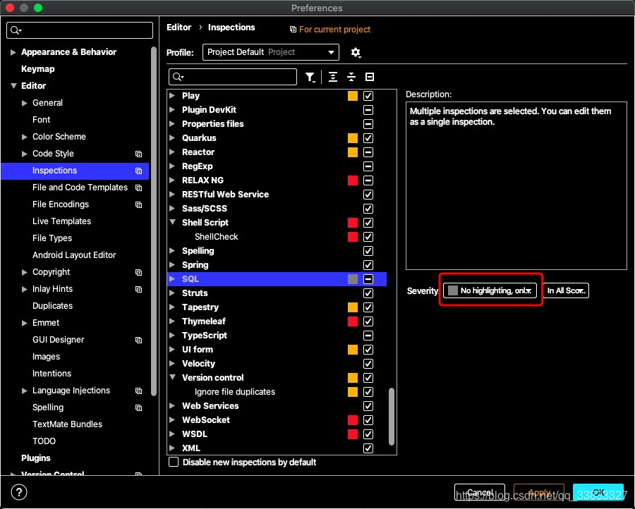Image resolution: width=635 pixels, height=509 pixels.
Task: Collapse the Version control inspection group
Action: [x=173, y=377]
